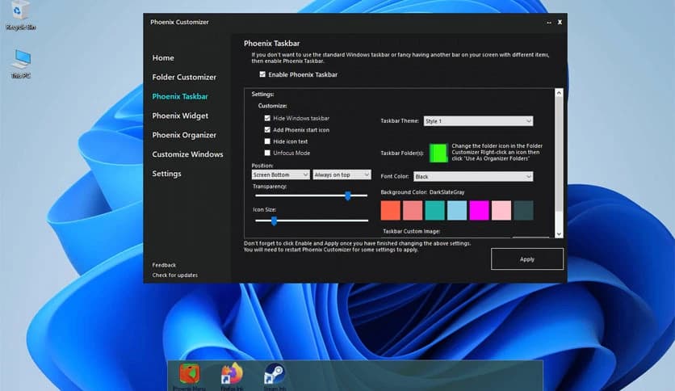Enable Hide icon text option
This screenshot has width=675, height=391.
267,141
